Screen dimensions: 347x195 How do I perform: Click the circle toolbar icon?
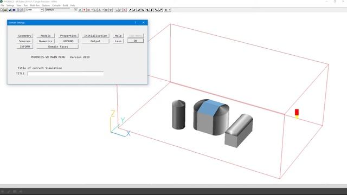tap(111, 10)
